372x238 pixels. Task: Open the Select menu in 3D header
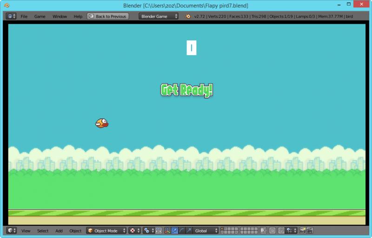tap(43, 231)
